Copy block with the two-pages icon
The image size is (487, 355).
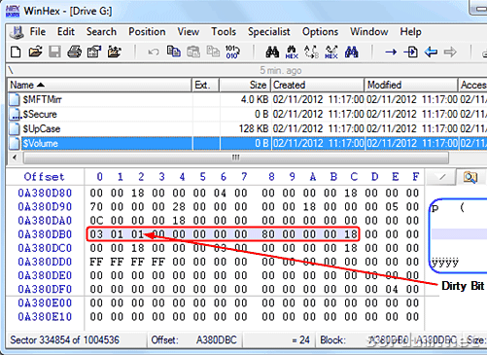click(x=174, y=52)
